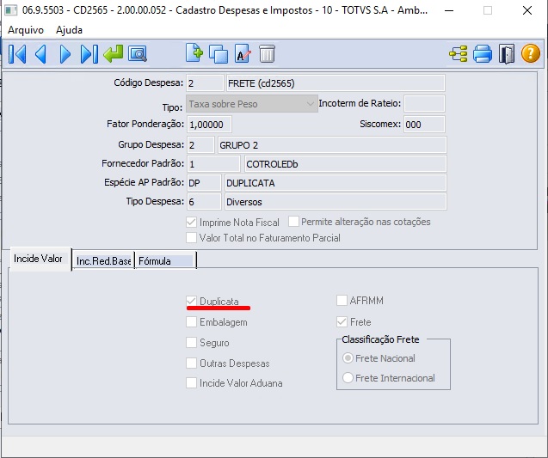This screenshot has height=458, width=548.
Task: Toggle the AFRMM checkbox
Action: tap(342, 300)
